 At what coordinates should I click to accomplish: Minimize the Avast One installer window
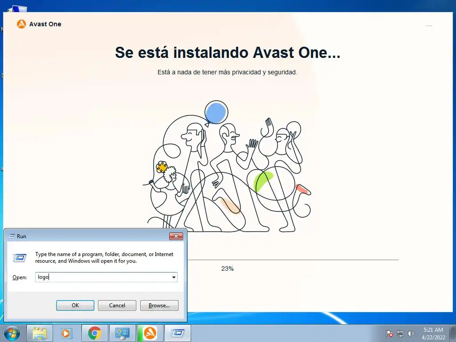pos(429,26)
